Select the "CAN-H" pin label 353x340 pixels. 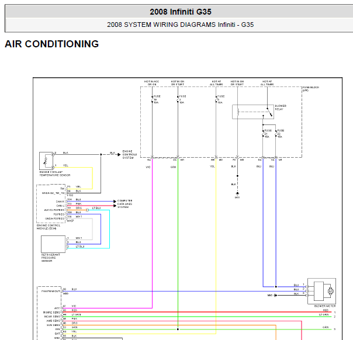tap(60, 202)
